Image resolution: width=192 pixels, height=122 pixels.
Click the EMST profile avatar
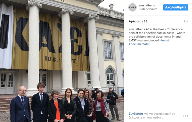(x=132, y=8)
